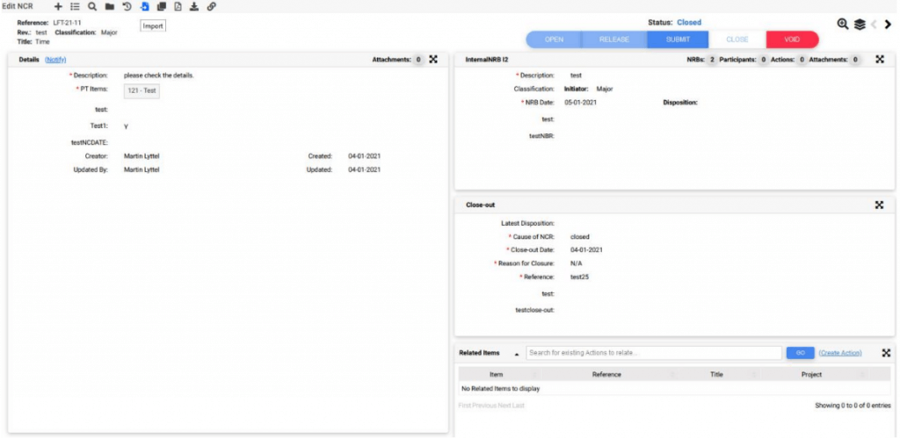Click the PDF document icon
The width and height of the screenshot is (900, 439).
(178, 6)
